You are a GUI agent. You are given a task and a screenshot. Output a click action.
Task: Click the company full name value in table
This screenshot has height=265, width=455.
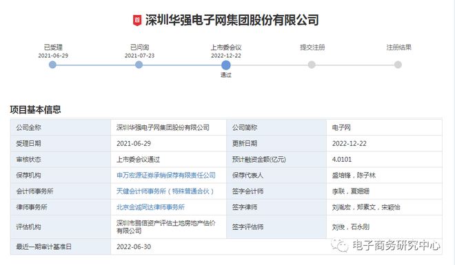click(163, 127)
